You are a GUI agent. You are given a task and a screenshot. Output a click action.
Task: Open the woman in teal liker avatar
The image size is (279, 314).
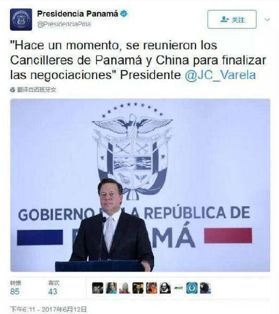pos(111,288)
